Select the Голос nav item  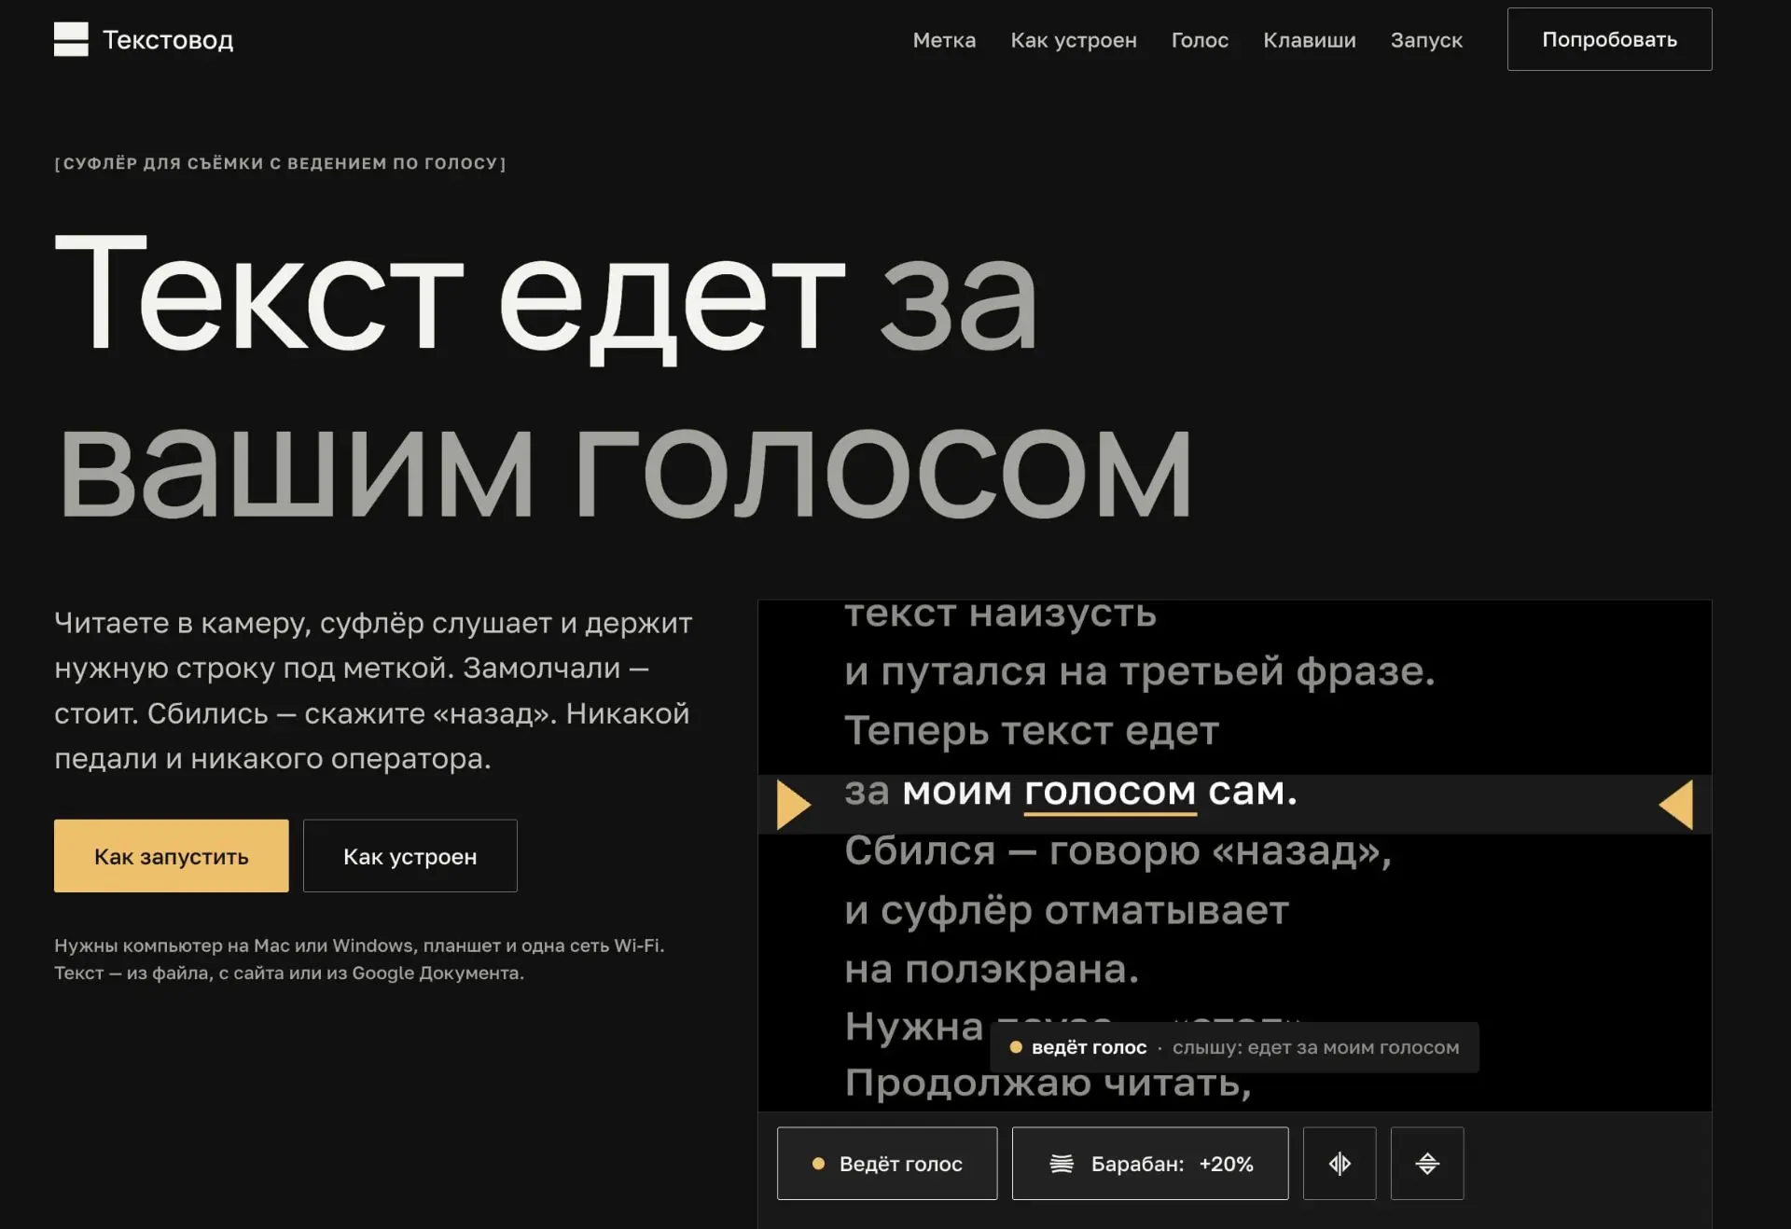tap(1200, 40)
